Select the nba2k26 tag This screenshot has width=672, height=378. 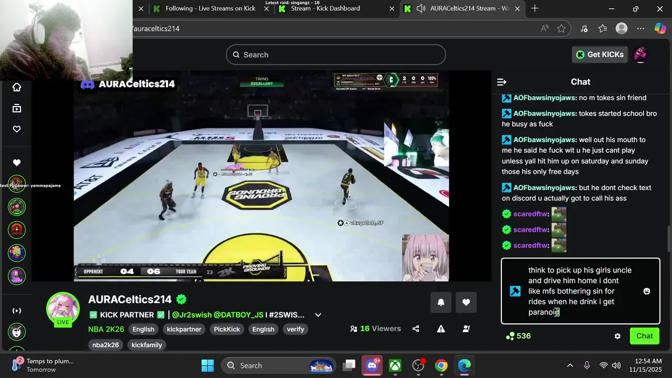(x=106, y=345)
